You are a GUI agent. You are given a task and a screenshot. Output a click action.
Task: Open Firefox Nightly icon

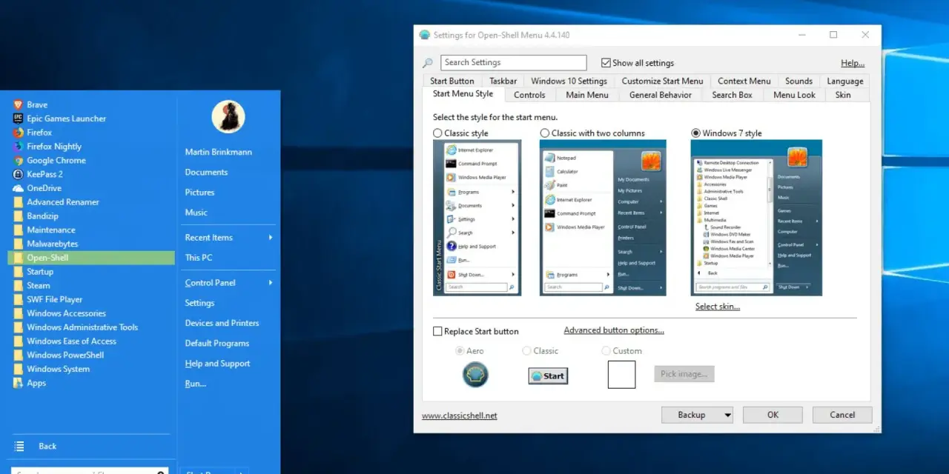point(19,147)
